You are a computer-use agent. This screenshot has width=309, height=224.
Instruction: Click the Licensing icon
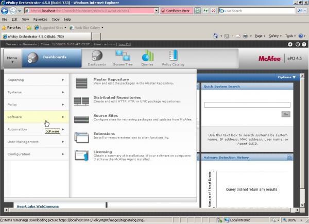(81, 156)
